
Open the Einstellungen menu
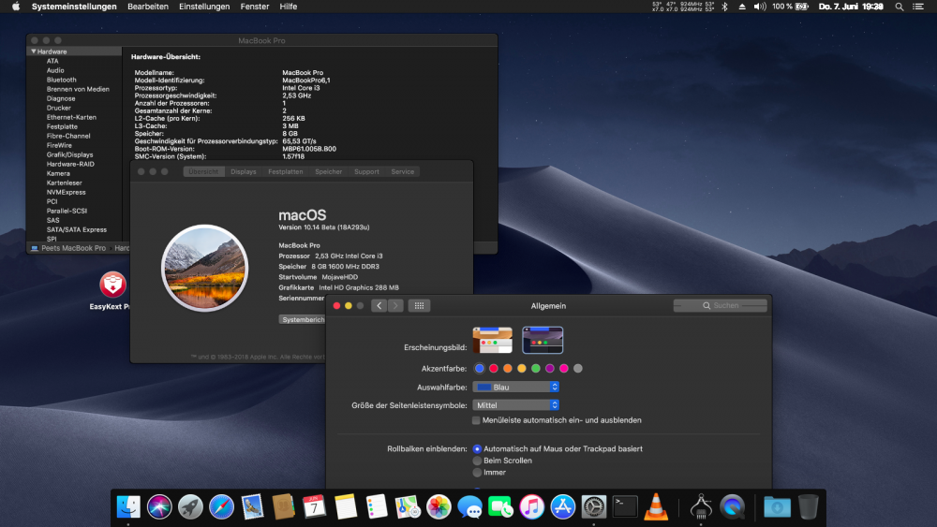coord(204,7)
